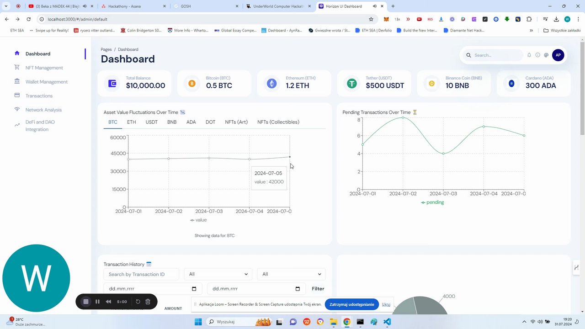Click the Filter button

318,289
